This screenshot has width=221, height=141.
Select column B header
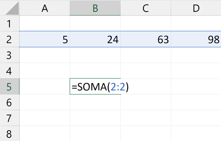pos(95,8)
